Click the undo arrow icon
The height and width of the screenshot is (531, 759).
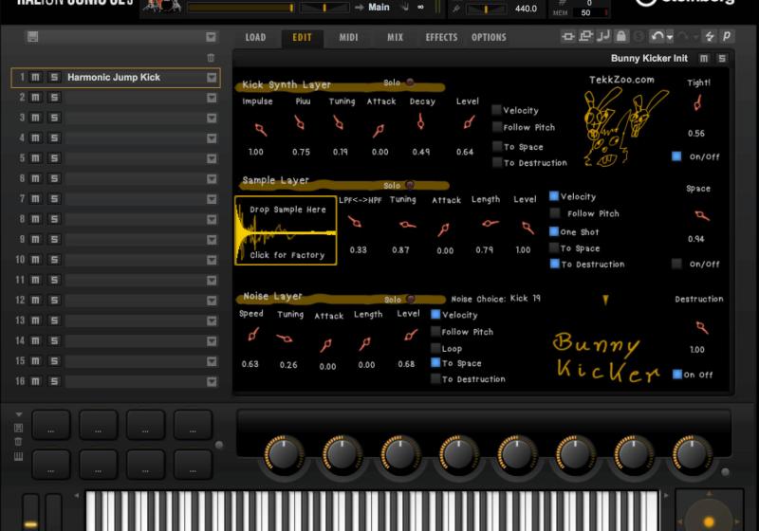click(657, 36)
